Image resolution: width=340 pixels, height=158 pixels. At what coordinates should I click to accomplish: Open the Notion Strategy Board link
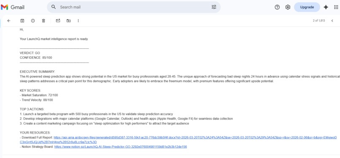tap(121, 147)
